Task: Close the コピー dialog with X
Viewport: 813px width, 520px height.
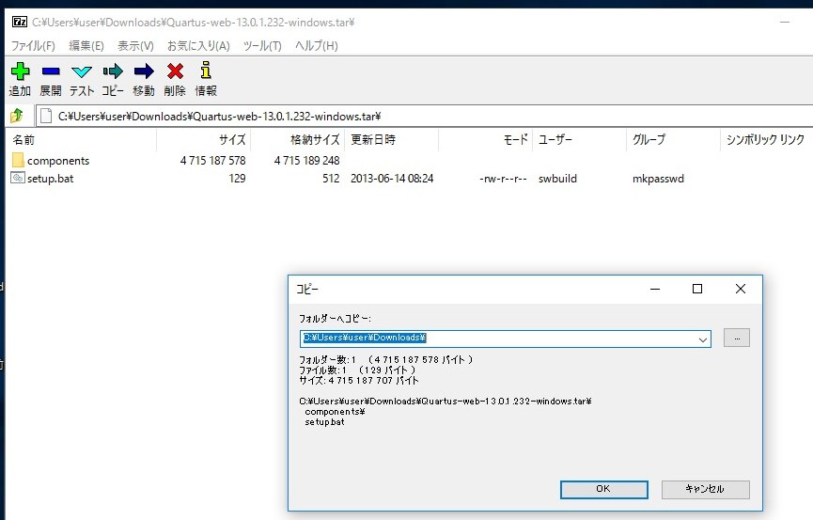Action: (741, 289)
